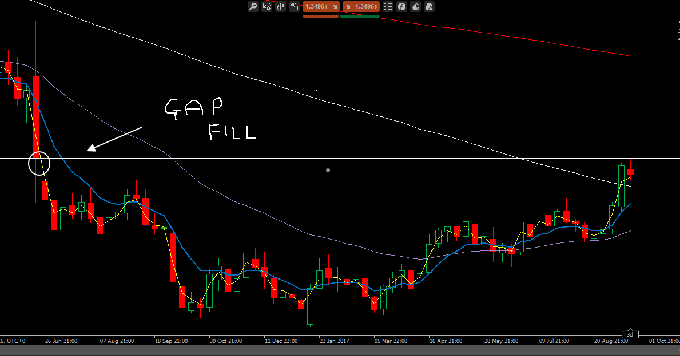Toggle the green buy sentiment bar
This screenshot has height=356, width=680.
click(x=360, y=16)
